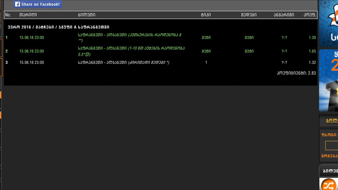Open the blue promo banner on right
338x190 pixels.
tap(328, 80)
